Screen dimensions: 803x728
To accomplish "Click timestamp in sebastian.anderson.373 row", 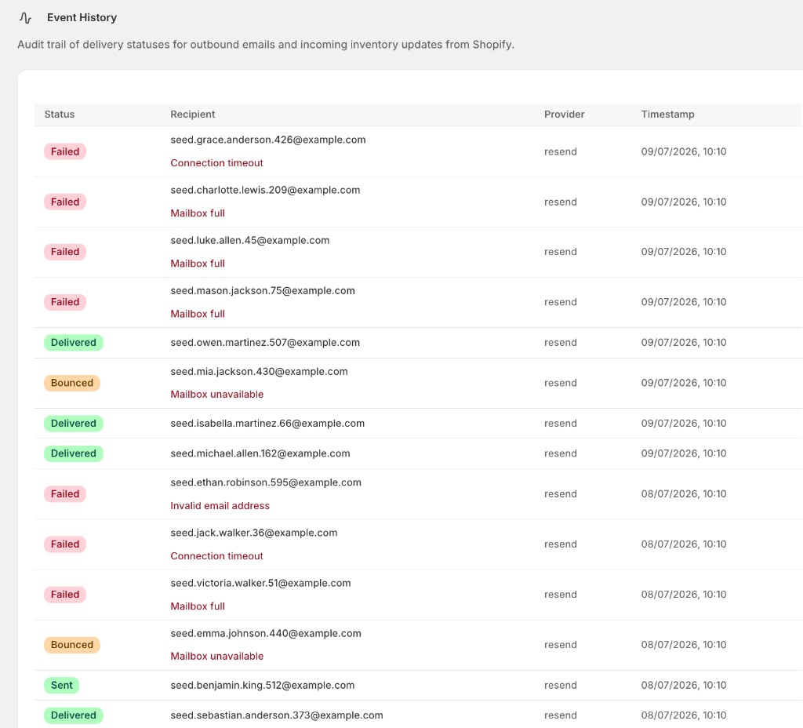I will pyautogui.click(x=684, y=715).
